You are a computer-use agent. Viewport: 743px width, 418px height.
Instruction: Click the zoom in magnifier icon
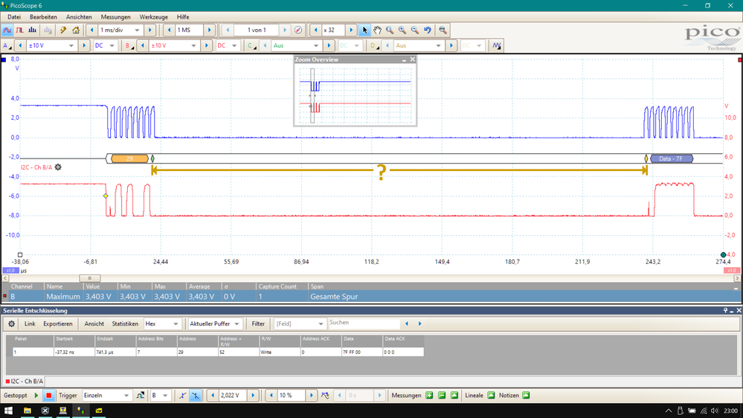pyautogui.click(x=402, y=30)
